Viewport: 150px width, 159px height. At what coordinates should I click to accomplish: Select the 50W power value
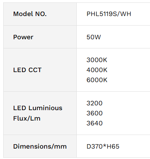click(x=94, y=37)
